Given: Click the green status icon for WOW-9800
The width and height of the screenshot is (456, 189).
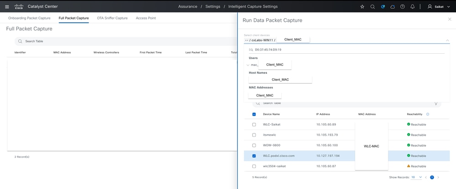Looking at the screenshot, I should tap(409, 145).
